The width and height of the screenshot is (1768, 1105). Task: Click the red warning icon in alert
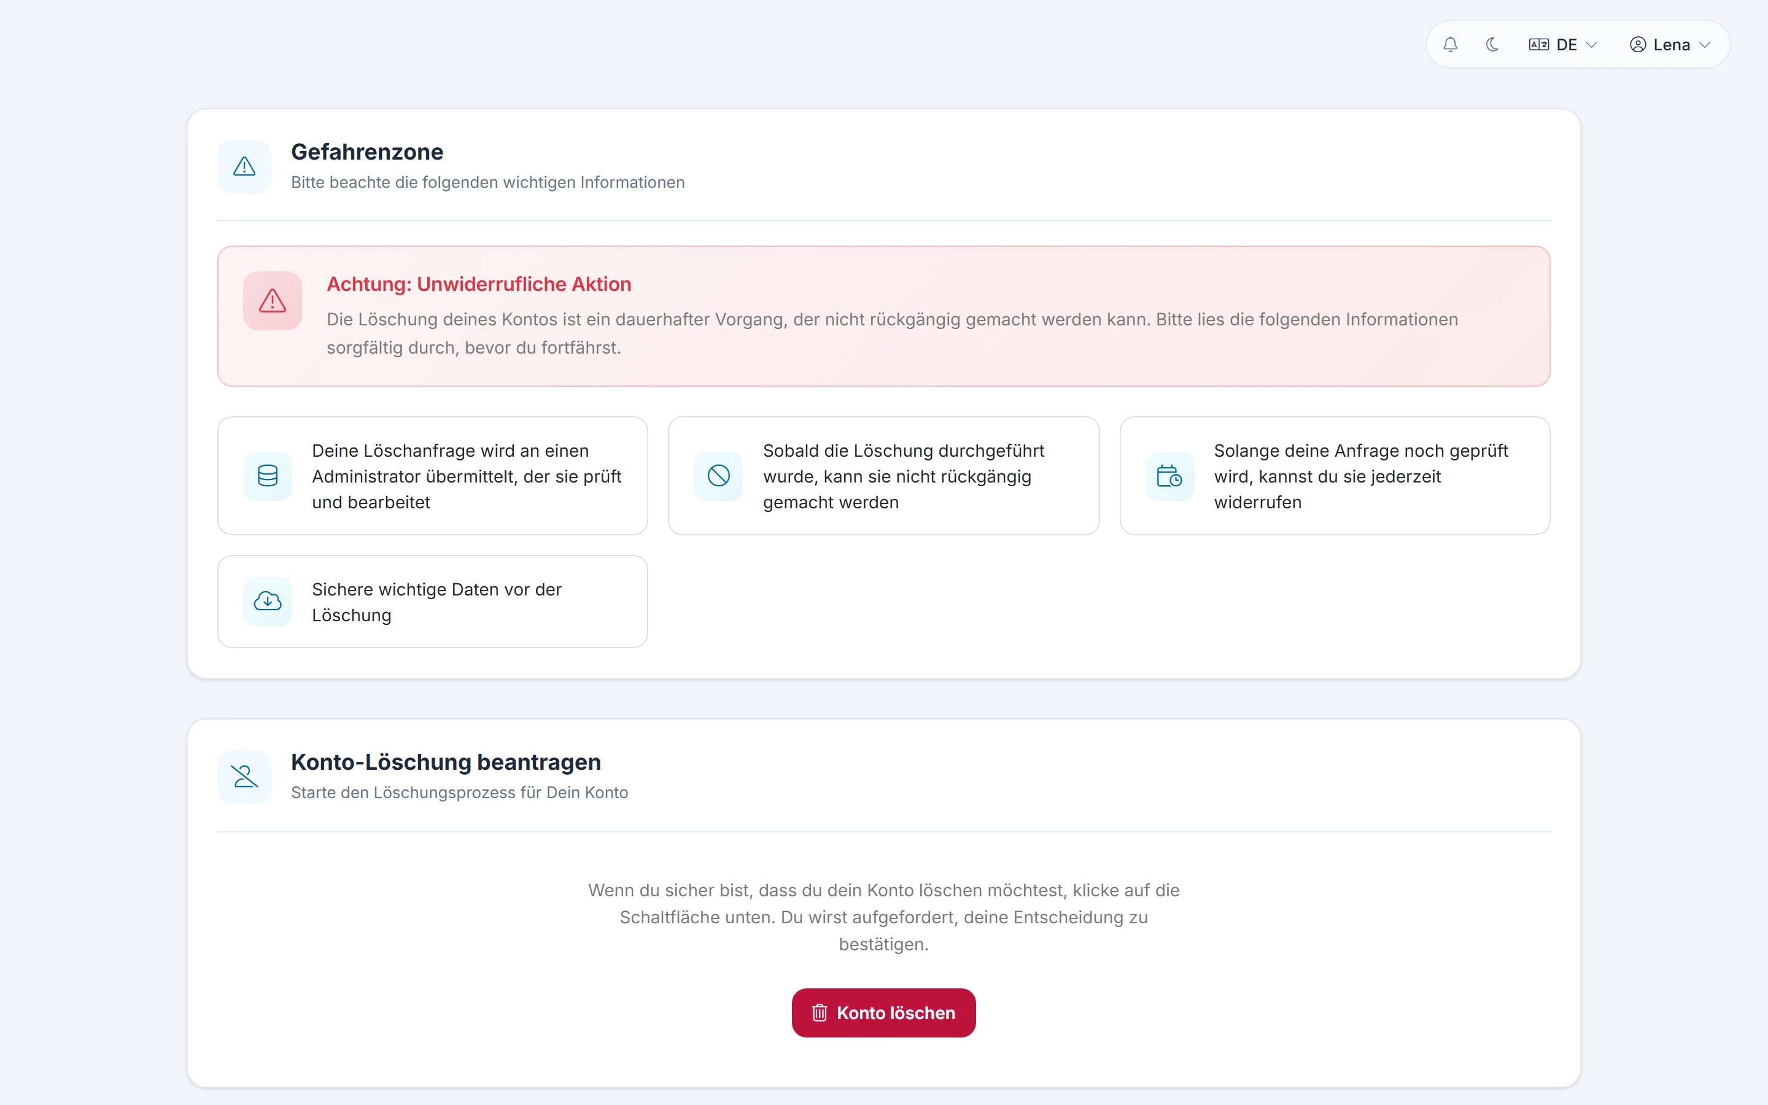coord(273,301)
